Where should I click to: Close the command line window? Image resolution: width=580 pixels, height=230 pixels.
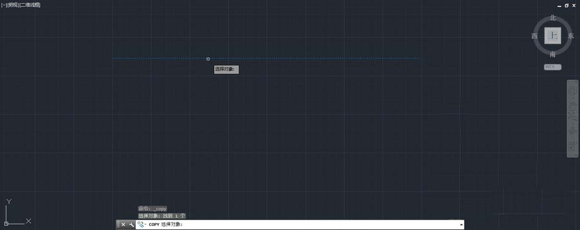(x=123, y=224)
